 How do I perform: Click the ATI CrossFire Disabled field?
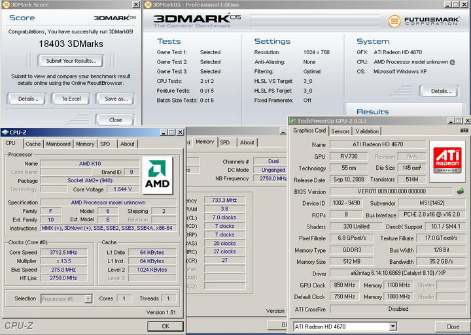398,309
